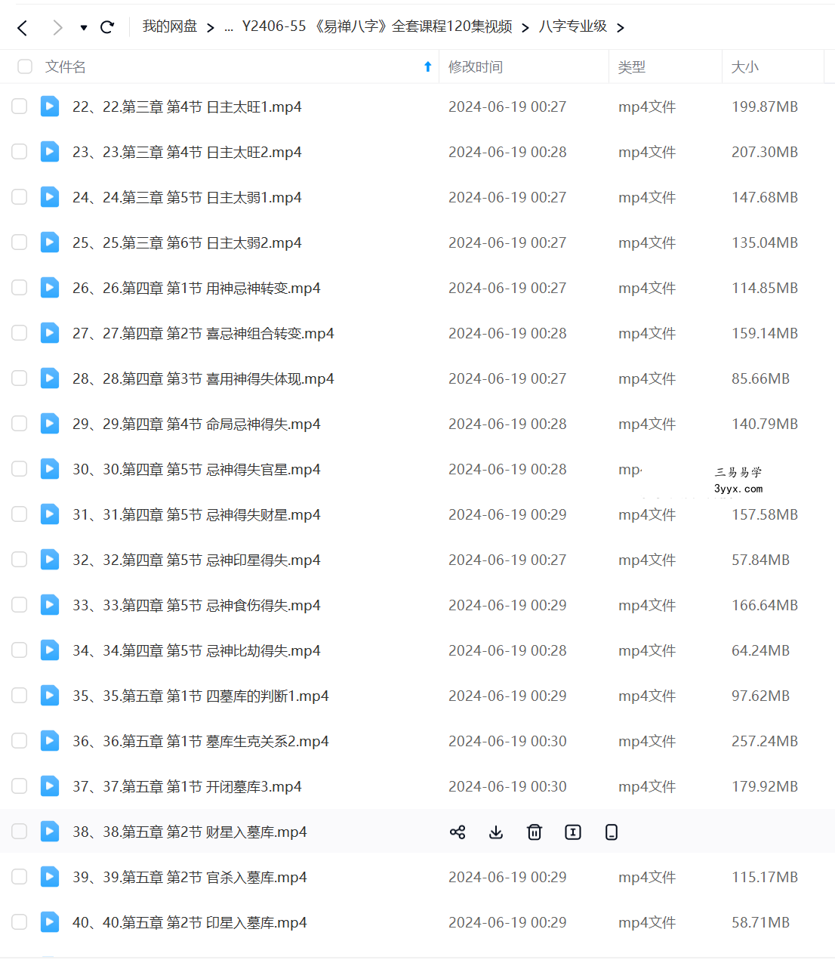Screen dimensions: 835x960
Task: Click video icon of 23.第三章 第4节 日主太旺2
Action: pos(50,152)
